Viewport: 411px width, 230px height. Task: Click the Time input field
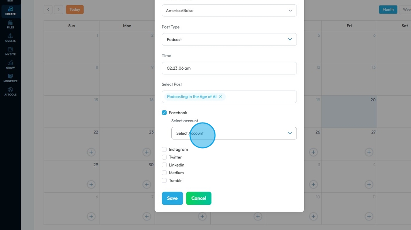click(x=229, y=68)
